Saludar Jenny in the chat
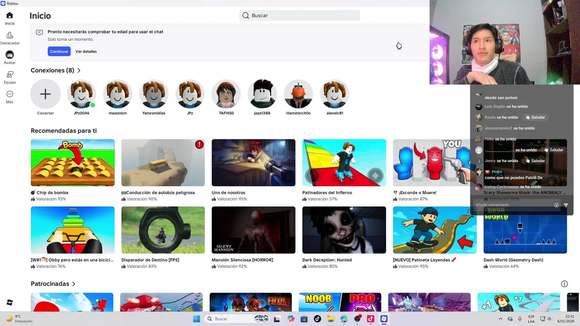Image resolution: width=580 pixels, height=326 pixels. tap(535, 161)
